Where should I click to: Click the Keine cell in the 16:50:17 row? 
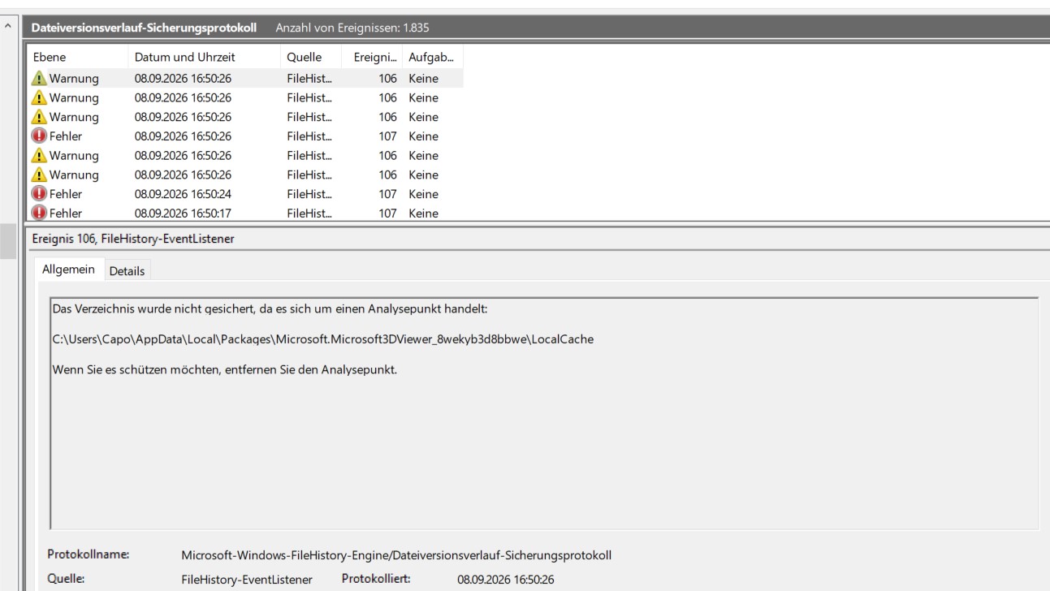point(423,214)
